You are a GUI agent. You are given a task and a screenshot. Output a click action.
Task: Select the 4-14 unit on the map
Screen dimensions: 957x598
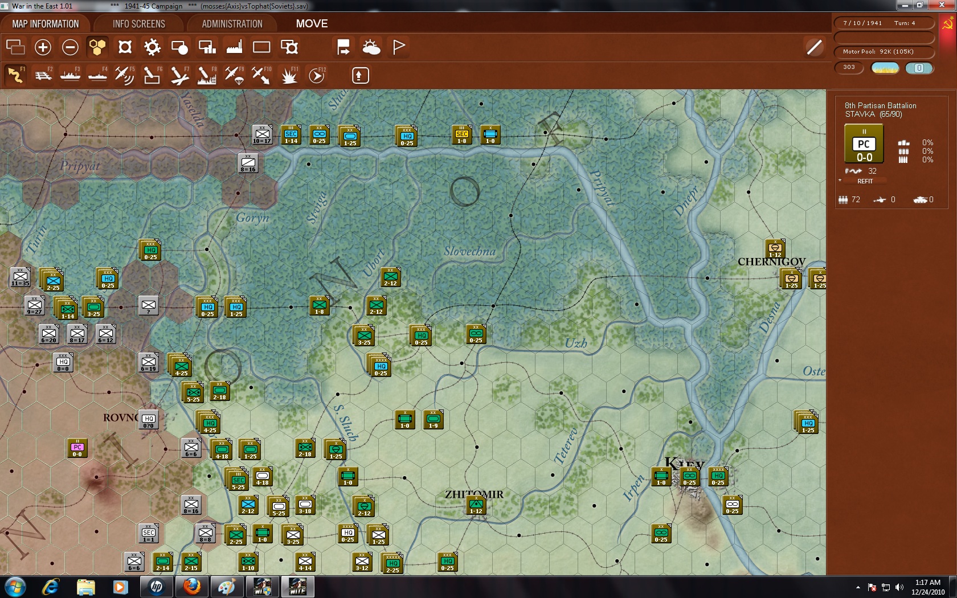coord(305,562)
